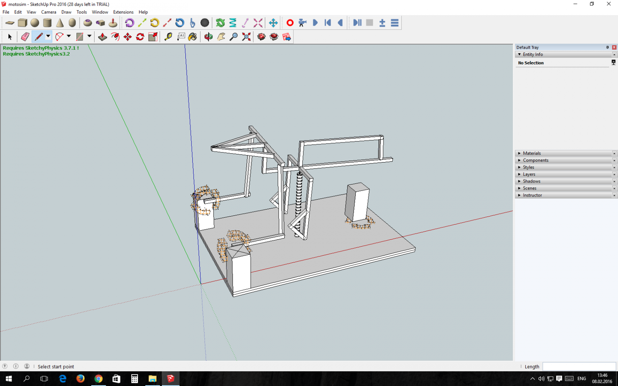Screen dimensions: 618x386
Task: Select the red piston joint tool
Action: (167, 23)
